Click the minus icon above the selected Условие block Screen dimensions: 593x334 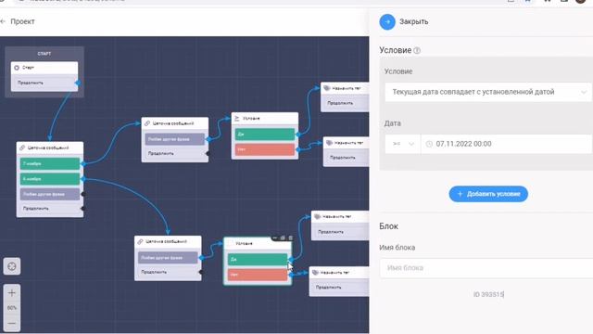275,238
